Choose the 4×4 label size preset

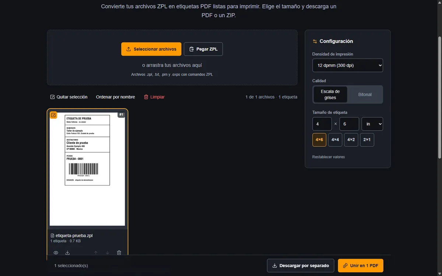click(335, 140)
